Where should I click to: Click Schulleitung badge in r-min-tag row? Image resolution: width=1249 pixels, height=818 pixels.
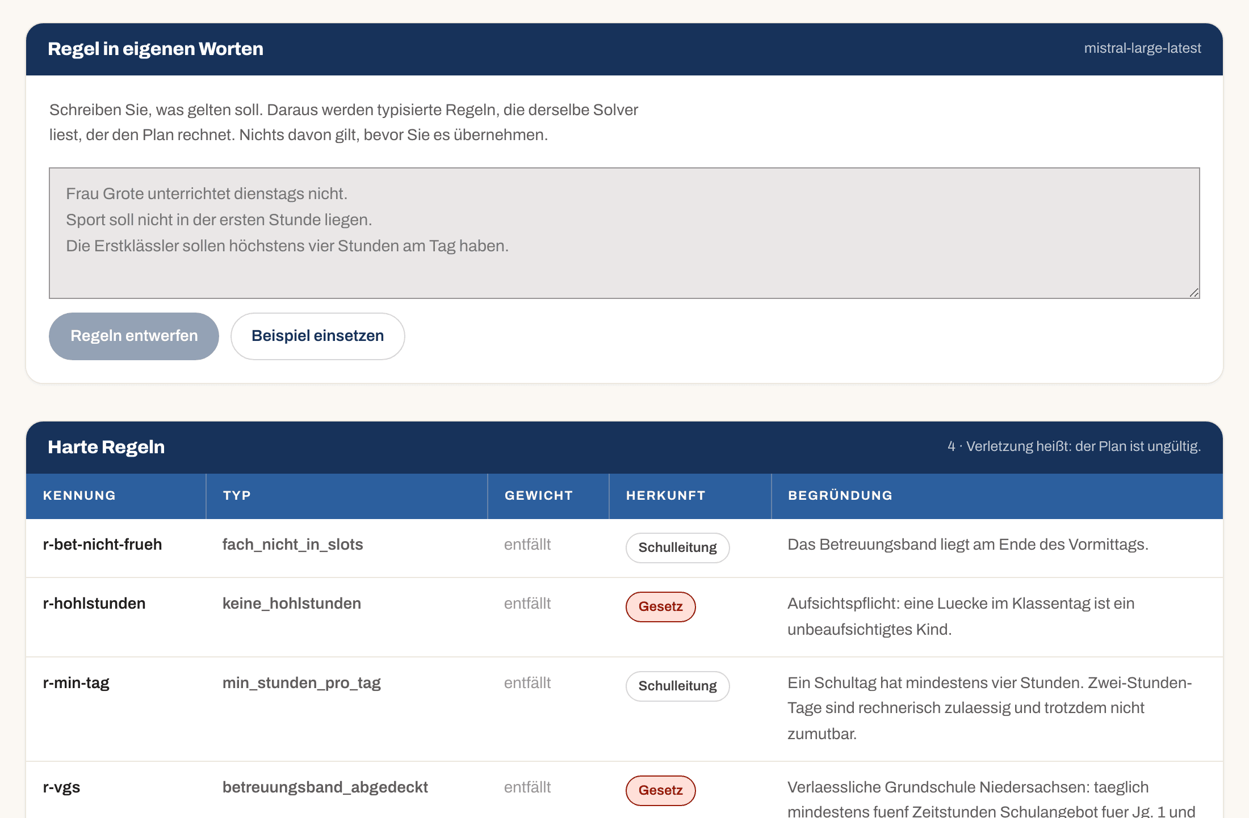click(x=677, y=686)
